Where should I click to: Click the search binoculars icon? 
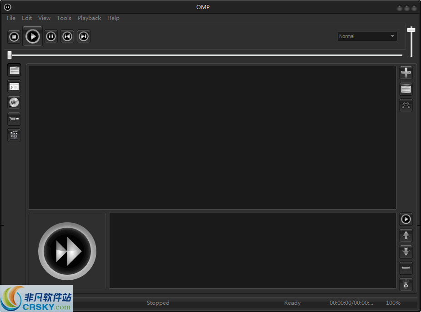coord(406,105)
